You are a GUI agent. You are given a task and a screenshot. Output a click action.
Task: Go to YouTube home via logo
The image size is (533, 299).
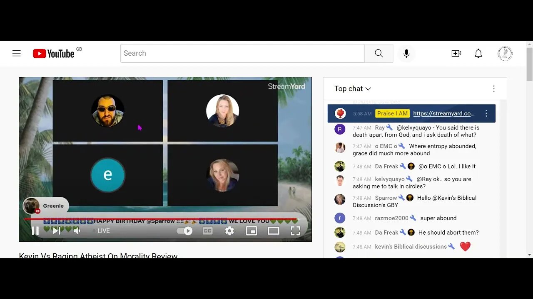(x=53, y=54)
